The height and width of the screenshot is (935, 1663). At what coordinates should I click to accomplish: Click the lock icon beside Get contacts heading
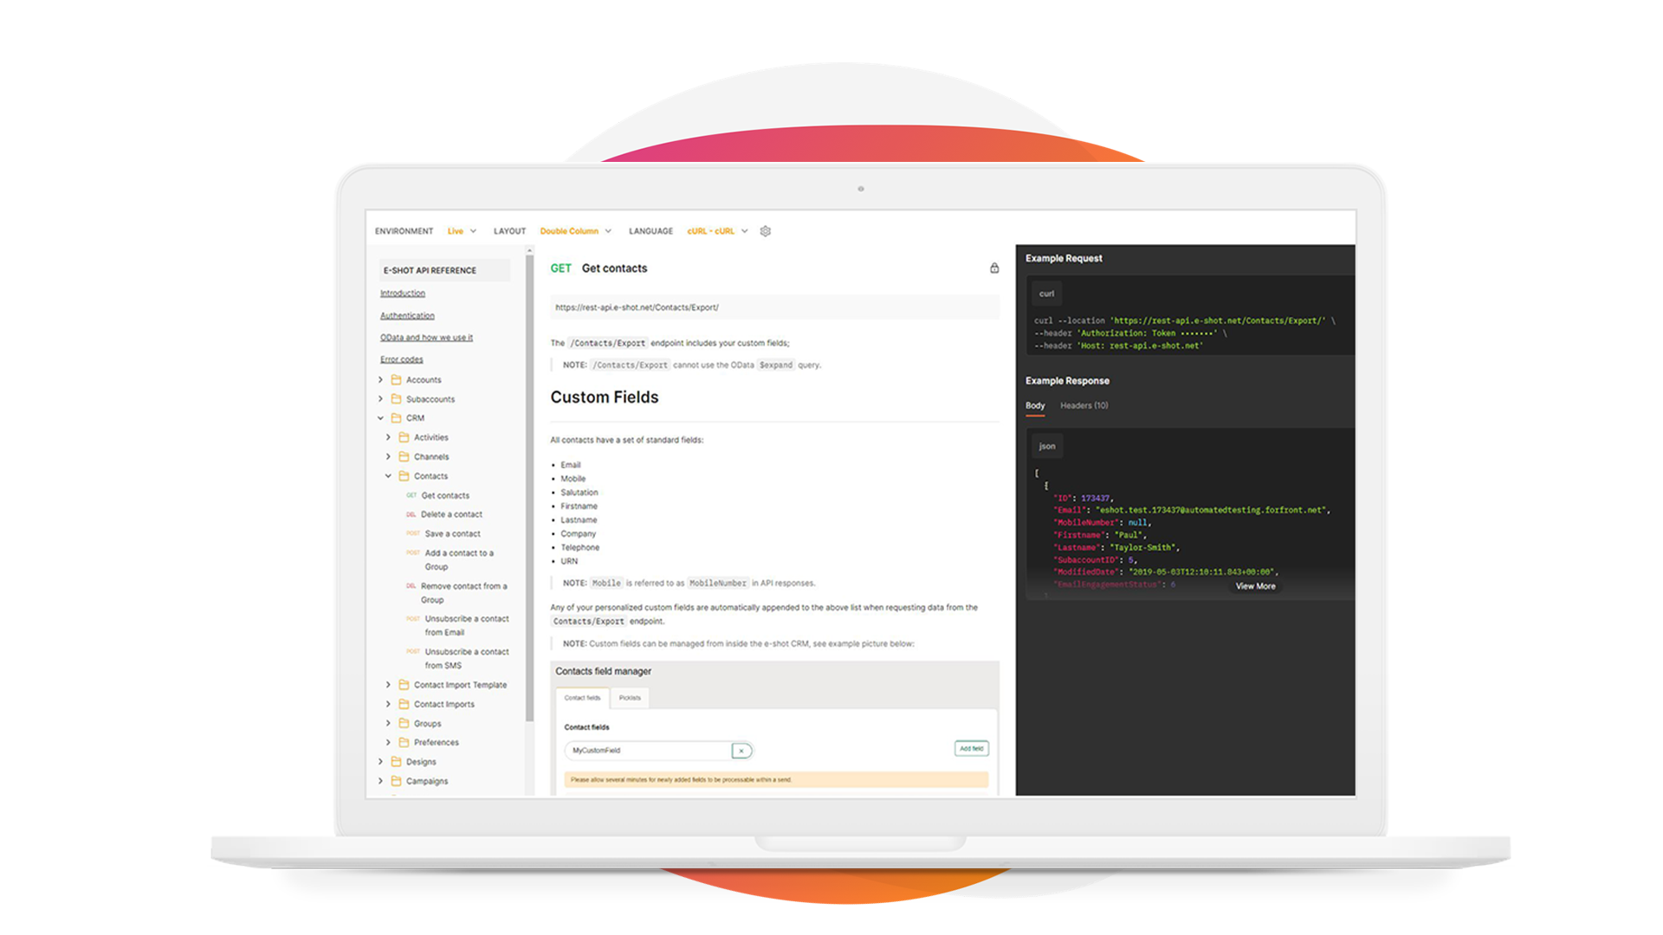(994, 268)
